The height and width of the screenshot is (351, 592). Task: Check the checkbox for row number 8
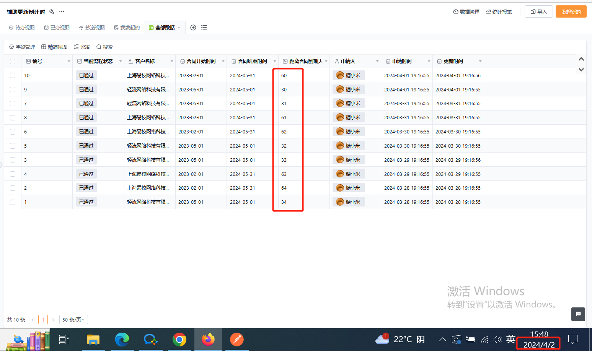[x=13, y=118]
